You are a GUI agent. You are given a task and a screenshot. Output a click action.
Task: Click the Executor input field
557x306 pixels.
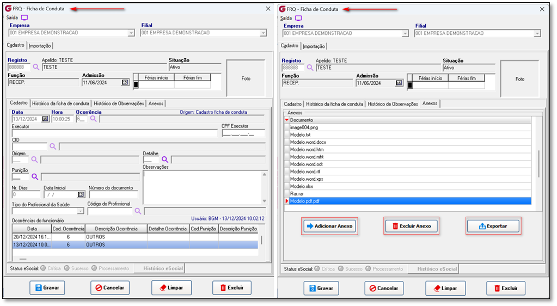tap(115, 133)
